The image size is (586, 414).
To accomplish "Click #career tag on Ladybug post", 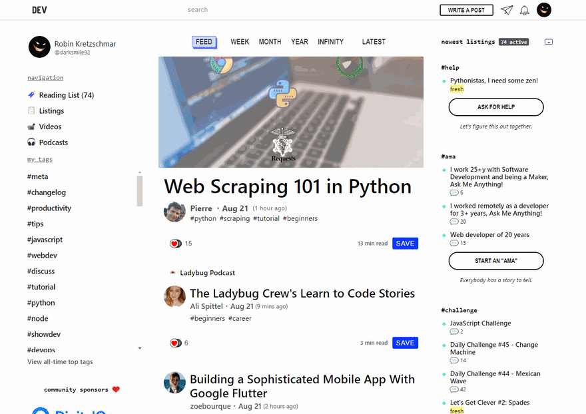I will [240, 318].
